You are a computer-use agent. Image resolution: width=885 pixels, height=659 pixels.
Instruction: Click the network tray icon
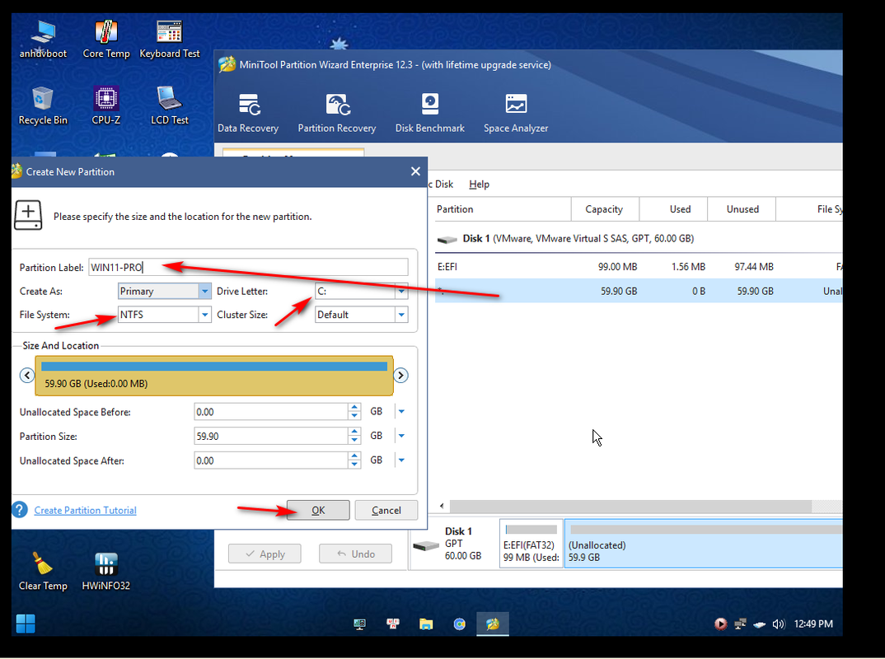740,624
